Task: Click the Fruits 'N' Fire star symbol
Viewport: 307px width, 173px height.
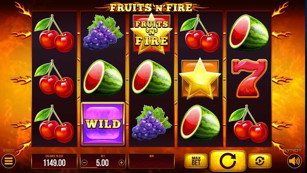Action: 151,33
